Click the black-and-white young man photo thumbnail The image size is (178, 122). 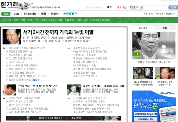(x=74, y=90)
